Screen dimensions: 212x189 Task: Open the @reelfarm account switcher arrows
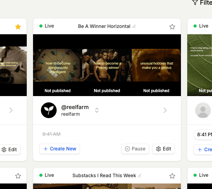(97, 110)
